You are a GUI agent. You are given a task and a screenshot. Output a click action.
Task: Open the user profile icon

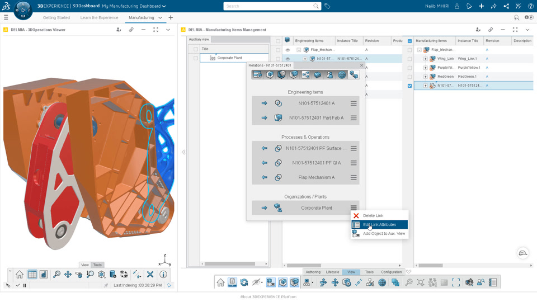click(x=457, y=6)
